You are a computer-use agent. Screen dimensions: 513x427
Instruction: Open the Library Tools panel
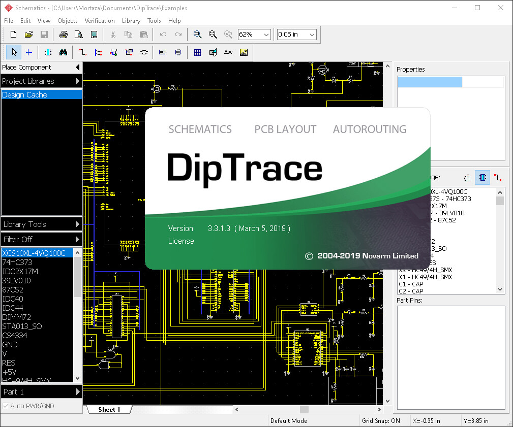41,224
